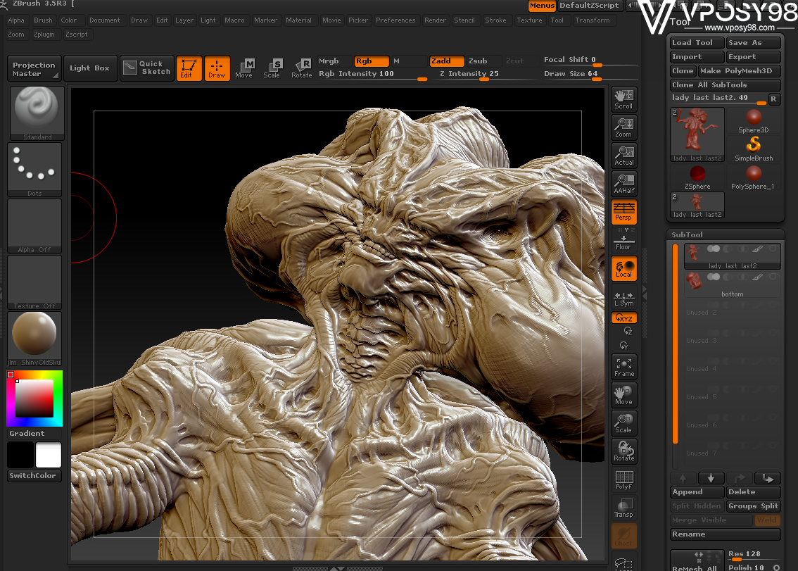Toggle Persp perspective view

pos(623,211)
